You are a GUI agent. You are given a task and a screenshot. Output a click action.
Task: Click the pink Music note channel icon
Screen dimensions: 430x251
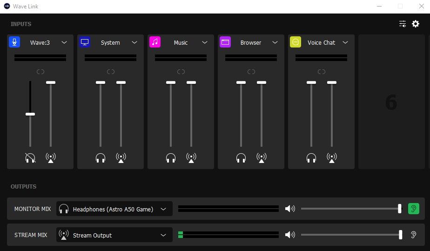coord(155,42)
